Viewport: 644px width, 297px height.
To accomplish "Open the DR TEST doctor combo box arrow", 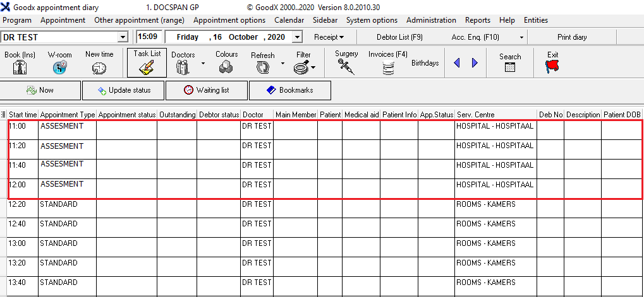I will pyautogui.click(x=123, y=37).
